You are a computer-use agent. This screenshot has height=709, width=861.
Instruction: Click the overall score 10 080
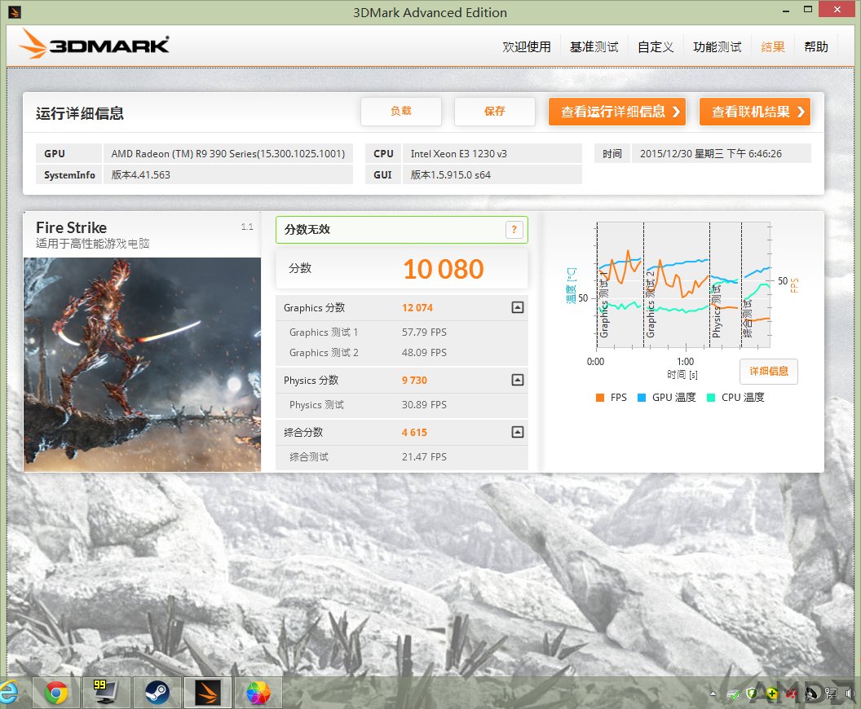click(x=444, y=270)
